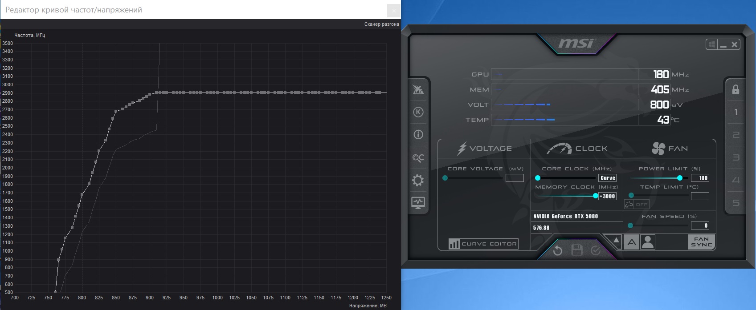Click the Core Clock 'Curve' field
The width and height of the screenshot is (756, 310).
(x=608, y=178)
